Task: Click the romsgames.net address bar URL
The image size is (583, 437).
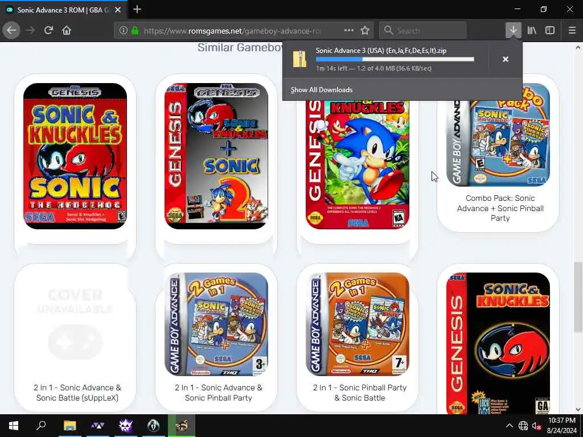Action: pyautogui.click(x=233, y=31)
